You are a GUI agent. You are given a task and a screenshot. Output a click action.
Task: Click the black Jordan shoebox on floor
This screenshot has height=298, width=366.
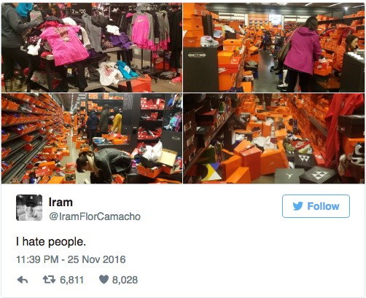[288, 176]
